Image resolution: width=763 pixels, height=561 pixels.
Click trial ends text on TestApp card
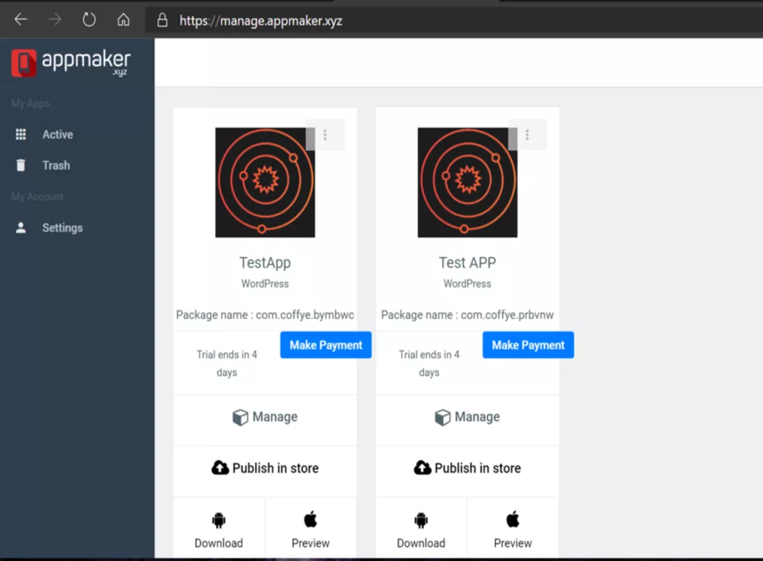[227, 364]
